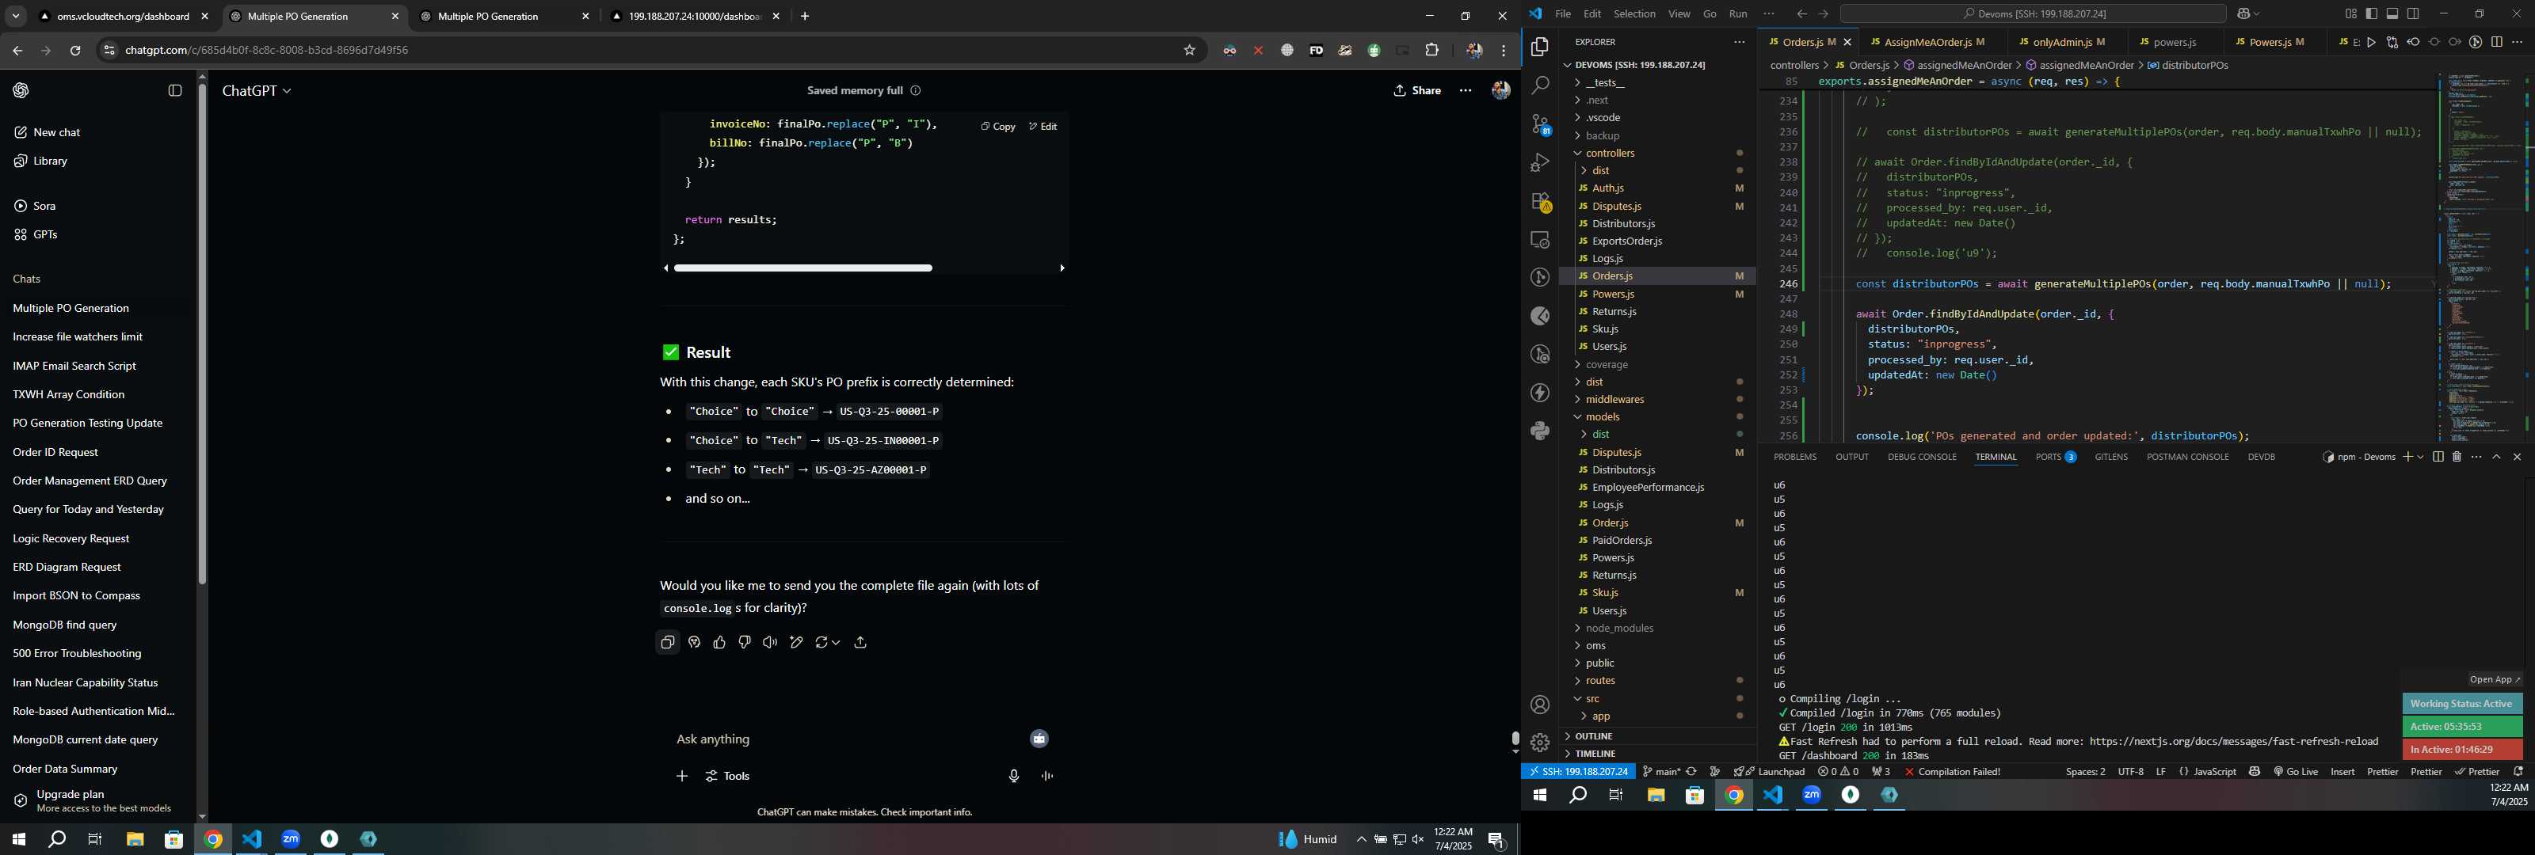Click Open App link in terminal
Viewport: 2535px width, 855px height.
(2495, 680)
